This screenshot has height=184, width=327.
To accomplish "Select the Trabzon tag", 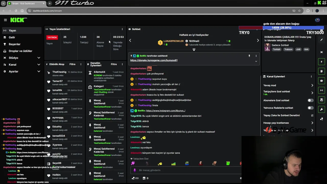I will [288, 49].
